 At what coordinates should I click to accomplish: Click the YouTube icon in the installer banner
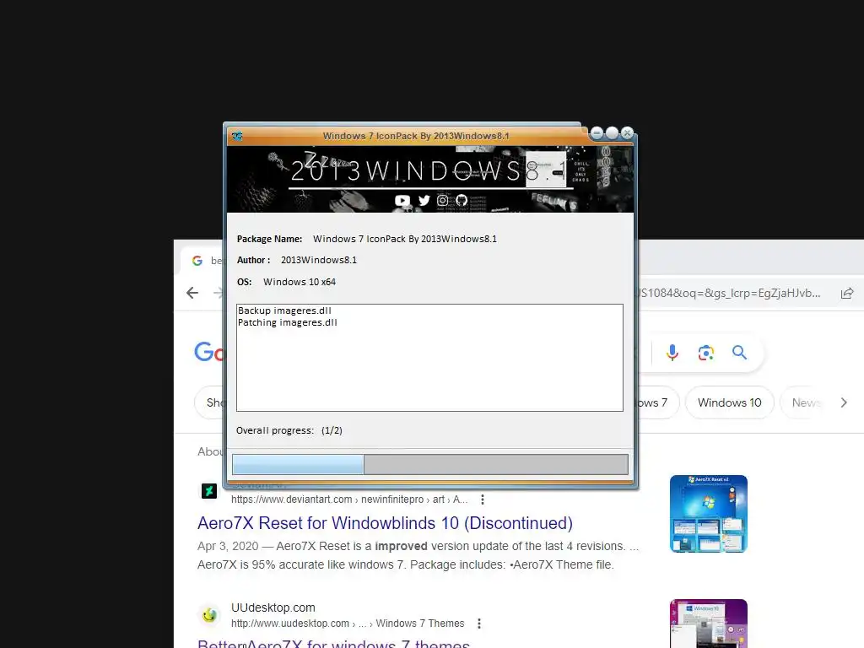(402, 201)
